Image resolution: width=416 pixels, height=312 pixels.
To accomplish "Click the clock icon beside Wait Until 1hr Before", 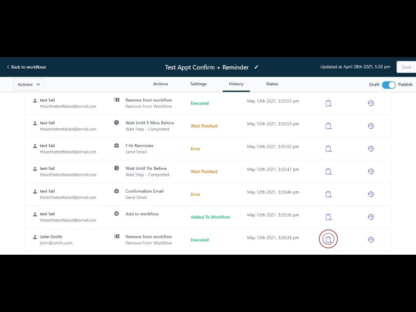I will pos(117,168).
